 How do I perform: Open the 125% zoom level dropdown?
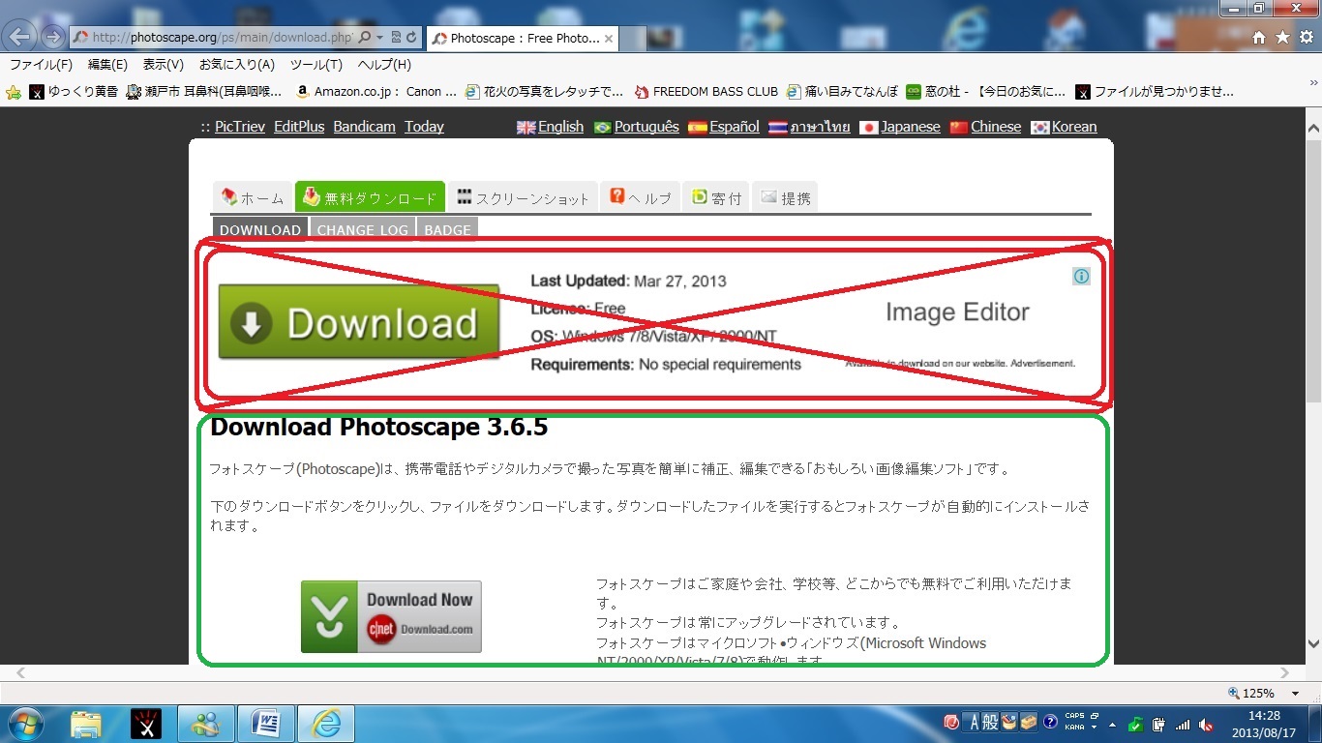[1295, 693]
